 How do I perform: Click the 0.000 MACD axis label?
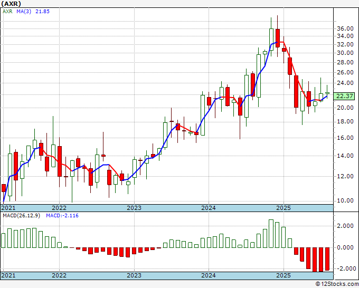click(345, 247)
